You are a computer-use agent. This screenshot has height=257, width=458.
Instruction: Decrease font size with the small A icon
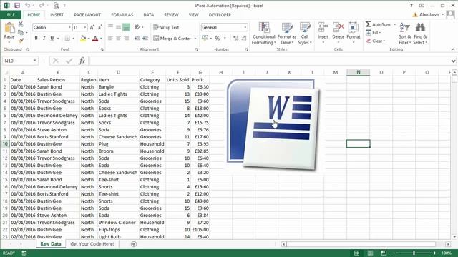[99, 27]
